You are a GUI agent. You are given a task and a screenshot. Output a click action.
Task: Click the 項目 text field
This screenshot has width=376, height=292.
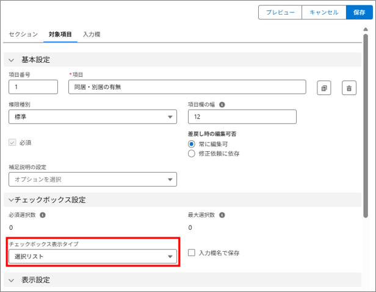tap(187, 87)
